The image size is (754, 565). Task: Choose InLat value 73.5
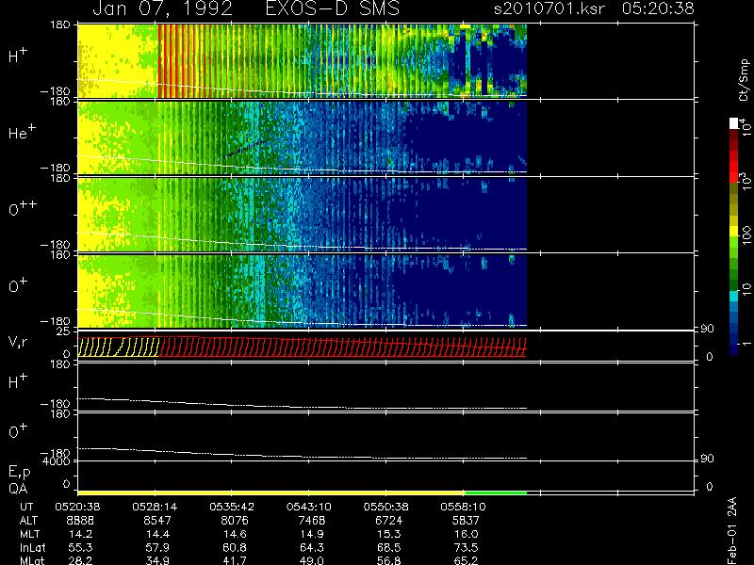466,547
